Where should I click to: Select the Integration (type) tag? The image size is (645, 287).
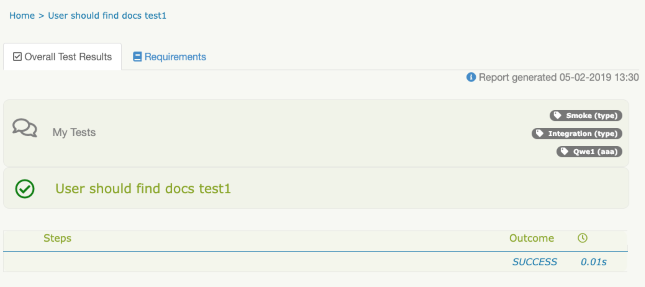coord(577,134)
